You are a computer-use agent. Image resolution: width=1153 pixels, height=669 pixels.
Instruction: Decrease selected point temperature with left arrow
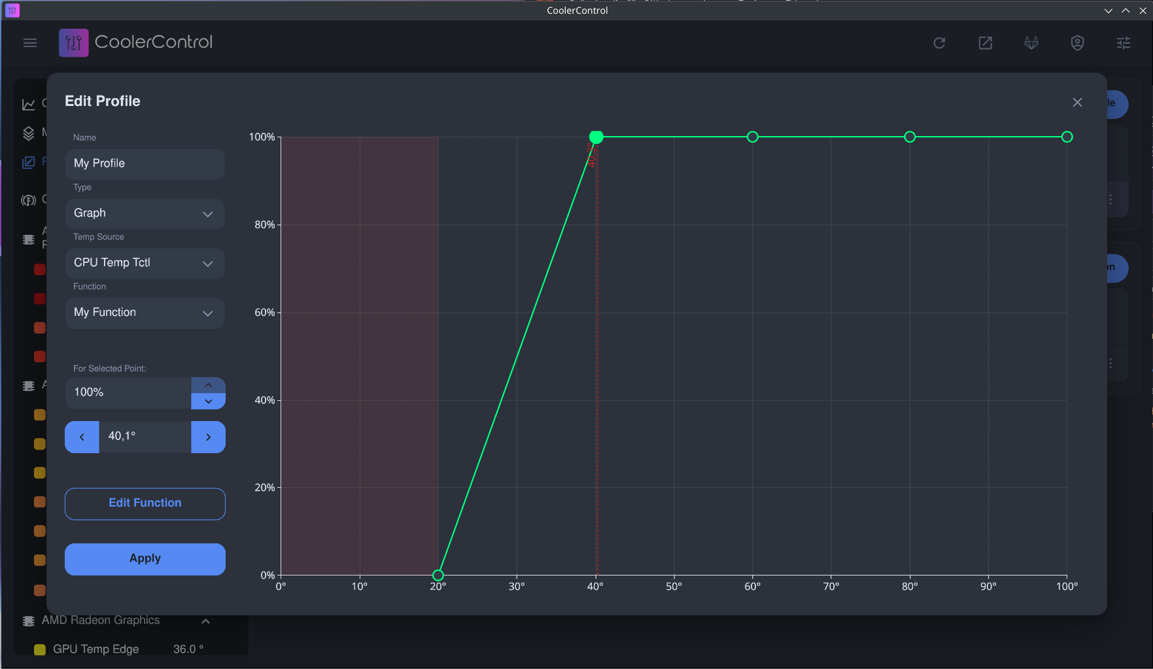point(82,437)
